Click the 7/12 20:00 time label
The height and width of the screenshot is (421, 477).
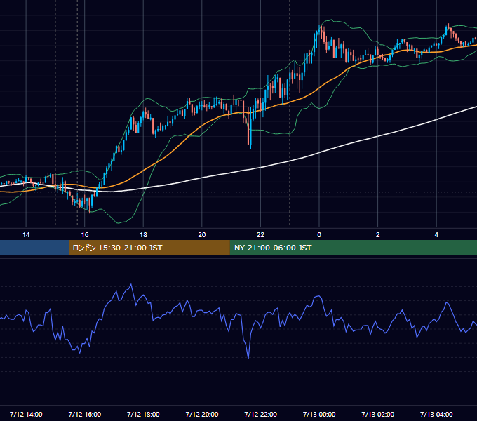point(202,414)
